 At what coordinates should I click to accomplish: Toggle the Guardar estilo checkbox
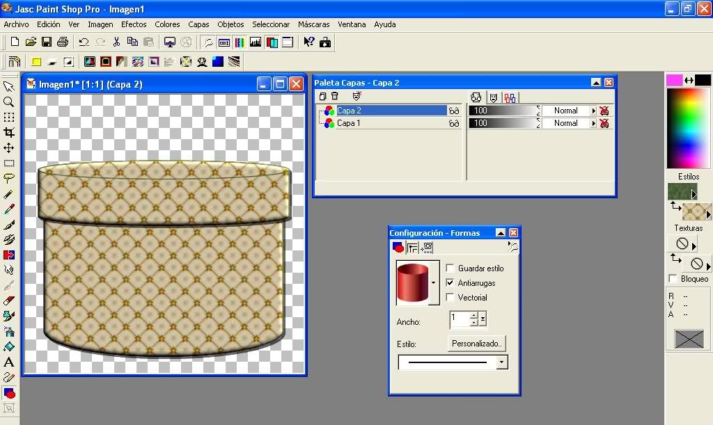pos(450,268)
